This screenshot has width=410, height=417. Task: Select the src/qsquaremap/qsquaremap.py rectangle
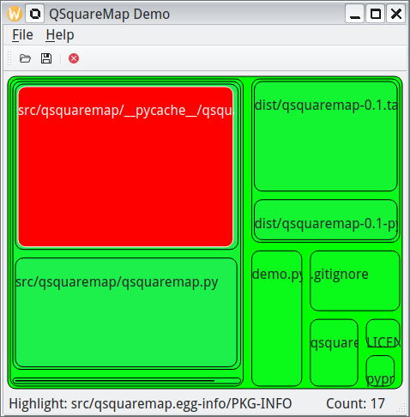click(126, 312)
